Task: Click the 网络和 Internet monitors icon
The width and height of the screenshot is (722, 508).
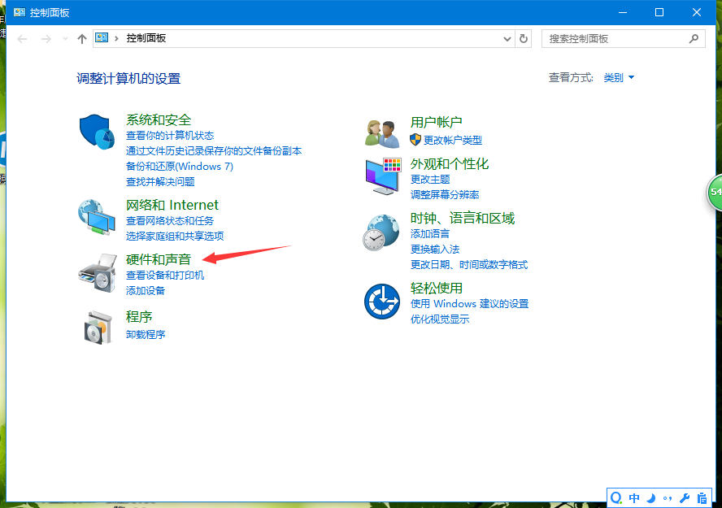Action: (97, 216)
